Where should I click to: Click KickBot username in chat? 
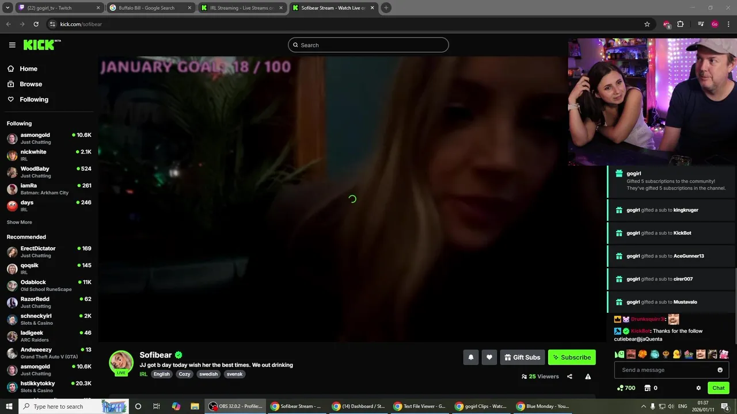point(640,331)
